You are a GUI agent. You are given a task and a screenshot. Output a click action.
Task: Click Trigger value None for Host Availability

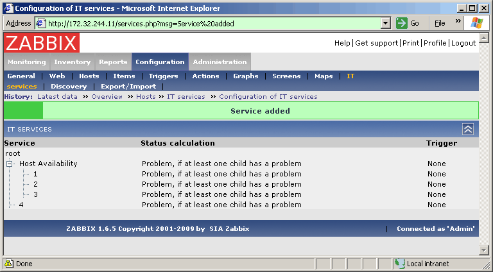click(437, 164)
